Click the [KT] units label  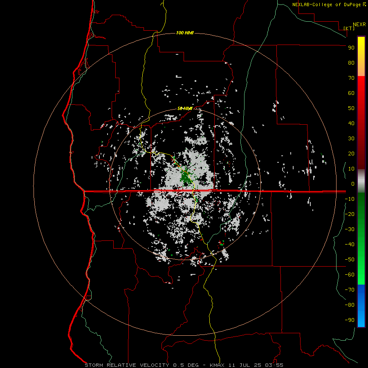pos(349,28)
